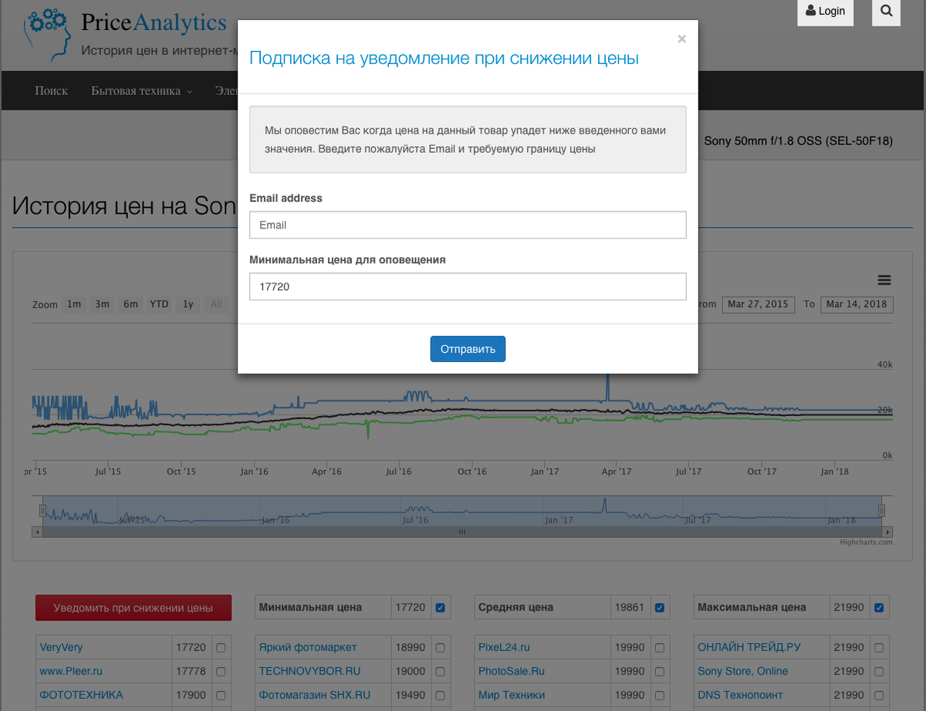The width and height of the screenshot is (926, 711).
Task: Check the TECHNOVYBOR.RU checkbox
Action: point(441,672)
